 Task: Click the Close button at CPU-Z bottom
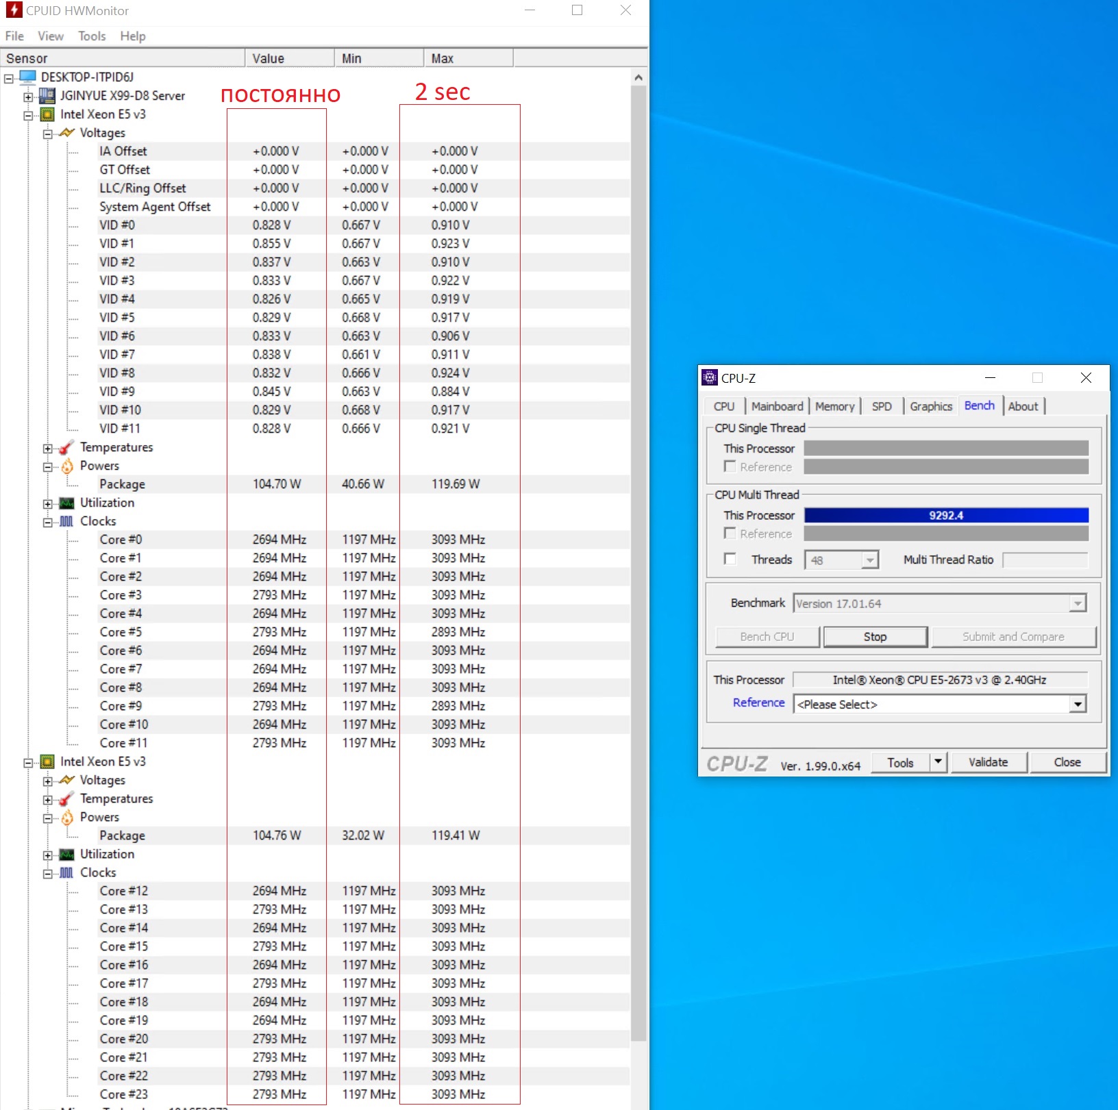(x=1067, y=762)
